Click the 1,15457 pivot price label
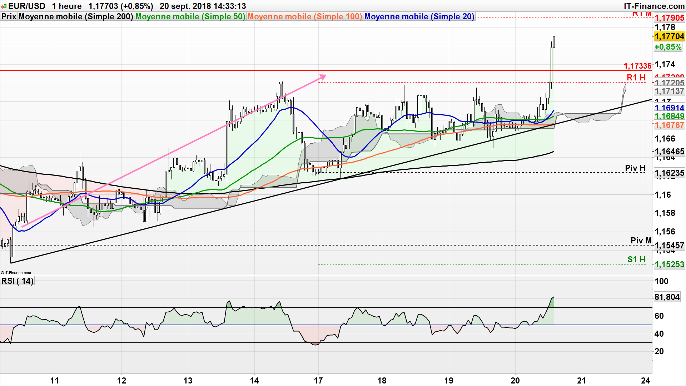 tap(670, 246)
